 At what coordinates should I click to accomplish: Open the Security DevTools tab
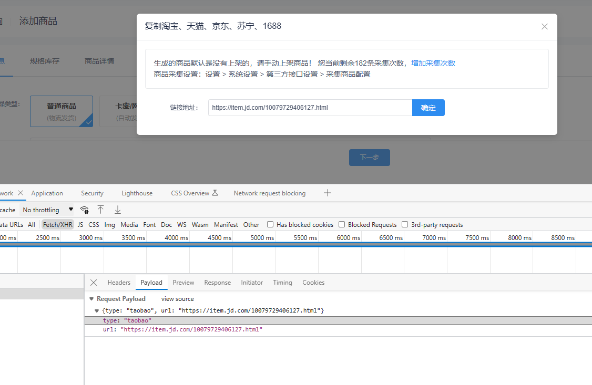[x=92, y=193]
